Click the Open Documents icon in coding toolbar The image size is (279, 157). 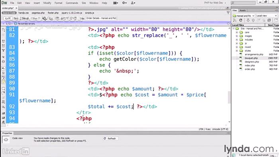click(3, 30)
